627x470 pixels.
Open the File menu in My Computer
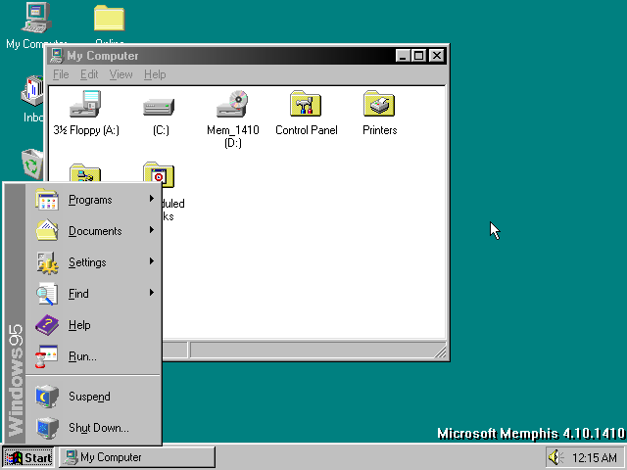point(61,74)
